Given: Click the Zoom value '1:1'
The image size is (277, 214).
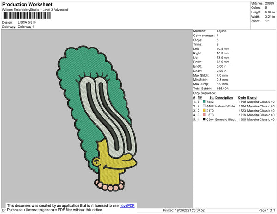Looking at the screenshot, I should click(x=267, y=21).
